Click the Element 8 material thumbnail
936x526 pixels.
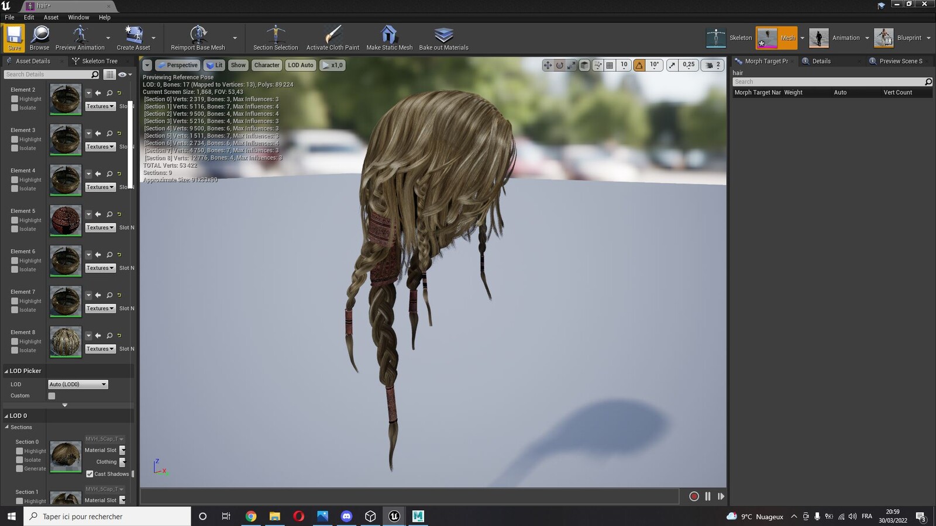pyautogui.click(x=66, y=341)
